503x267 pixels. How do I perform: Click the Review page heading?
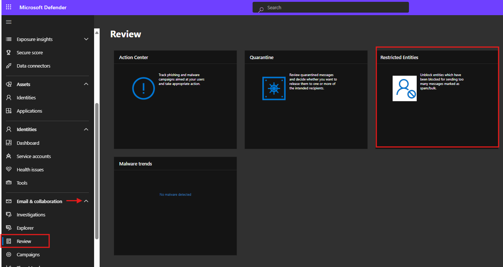(126, 34)
